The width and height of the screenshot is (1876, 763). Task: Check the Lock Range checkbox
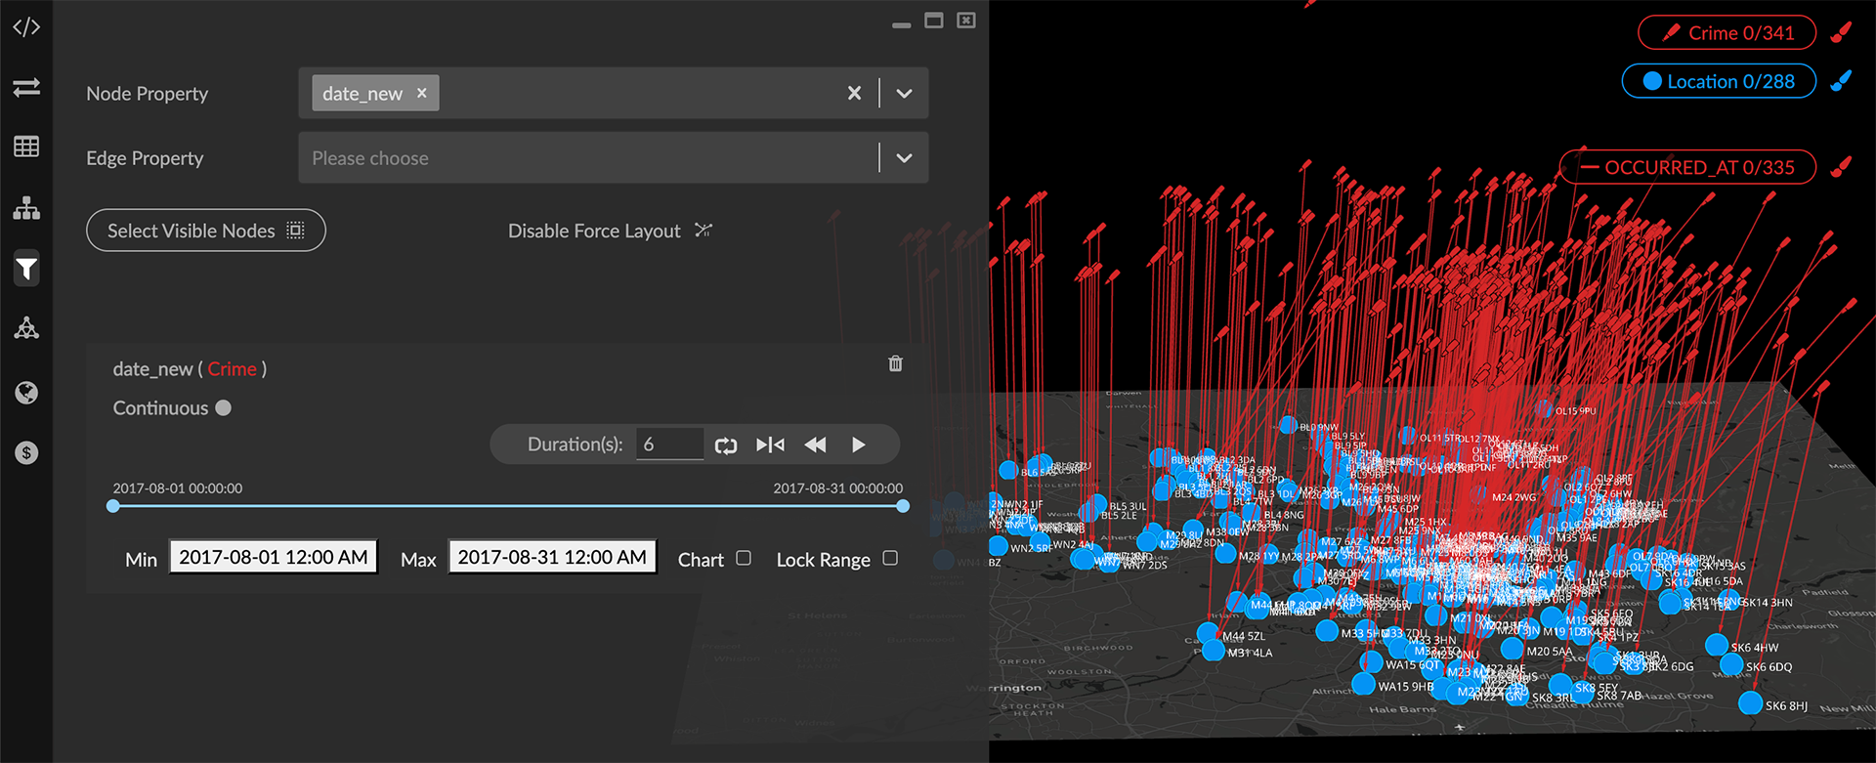[x=890, y=558]
